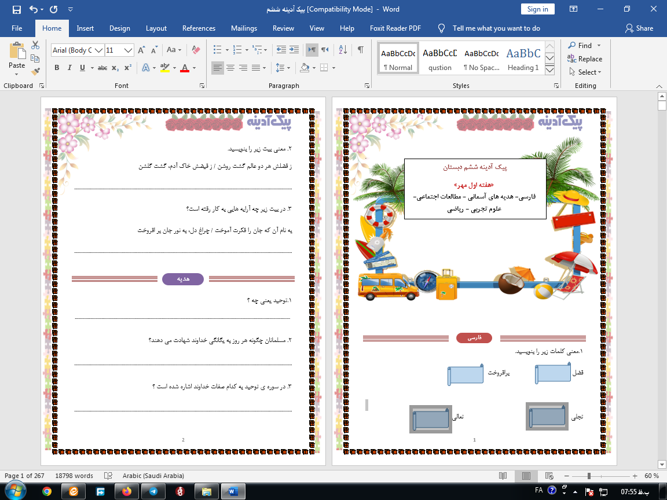Toggle Bold formatting
Viewport: 667px width, 500px height.
57,68
